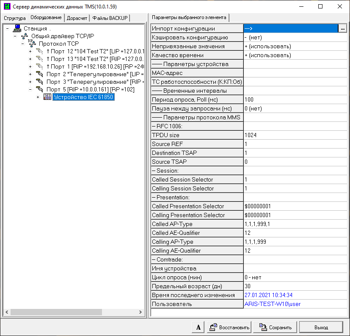Click the font 'A' button icon
Screen dimensions: 350x336
click(x=198, y=327)
